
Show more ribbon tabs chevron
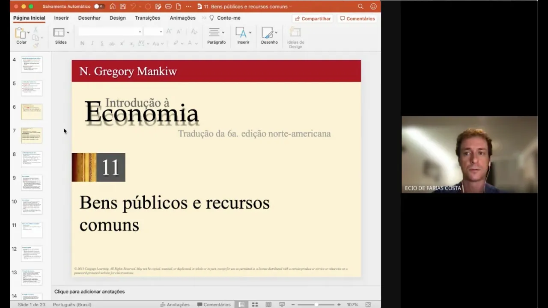click(x=204, y=18)
